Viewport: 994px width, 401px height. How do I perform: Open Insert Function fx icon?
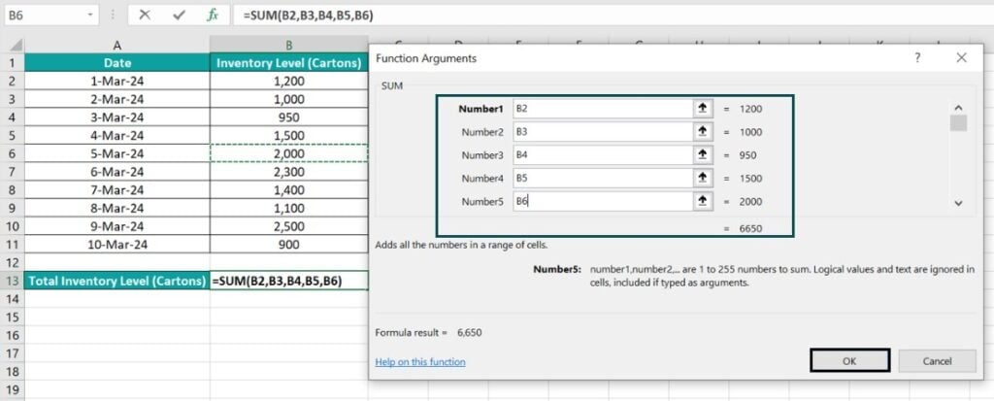point(213,16)
